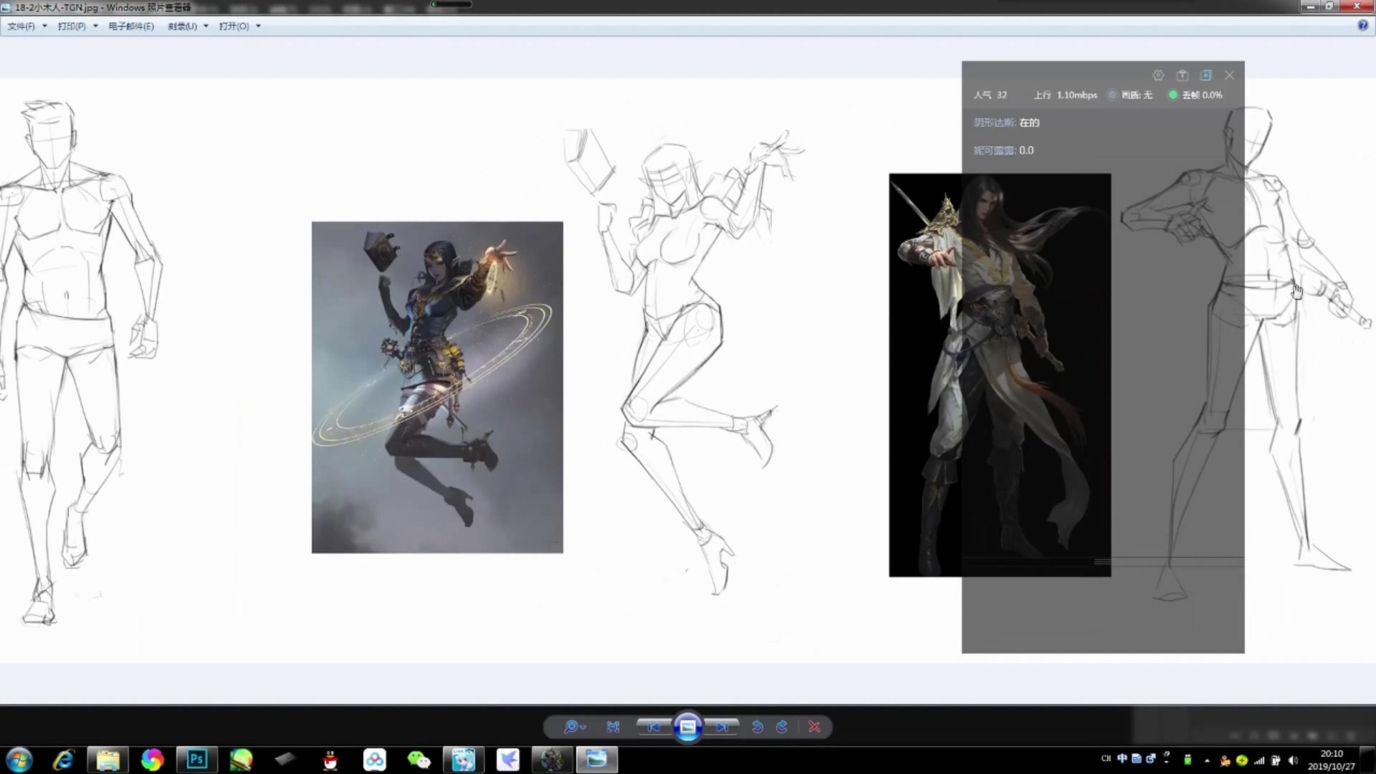Screen dimensions: 1376x774
Task: Click the grey status indicator beside 无
Action: click(1112, 95)
